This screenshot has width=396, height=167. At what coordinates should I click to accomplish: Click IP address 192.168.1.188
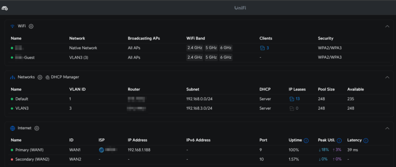point(139,150)
